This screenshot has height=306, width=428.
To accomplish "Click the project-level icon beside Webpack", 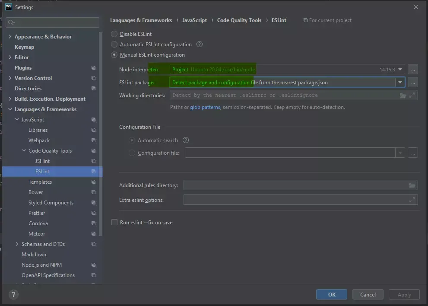I will click(93, 140).
